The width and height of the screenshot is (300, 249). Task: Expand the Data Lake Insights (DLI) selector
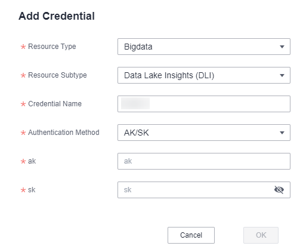[204, 75]
